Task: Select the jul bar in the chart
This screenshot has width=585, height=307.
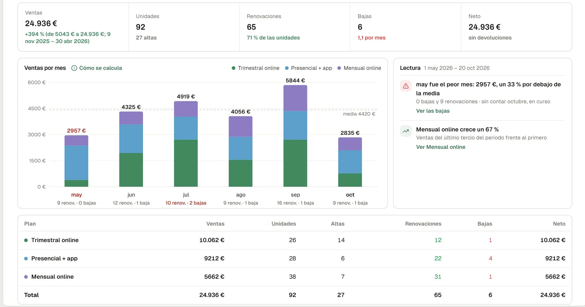Action: [186, 144]
